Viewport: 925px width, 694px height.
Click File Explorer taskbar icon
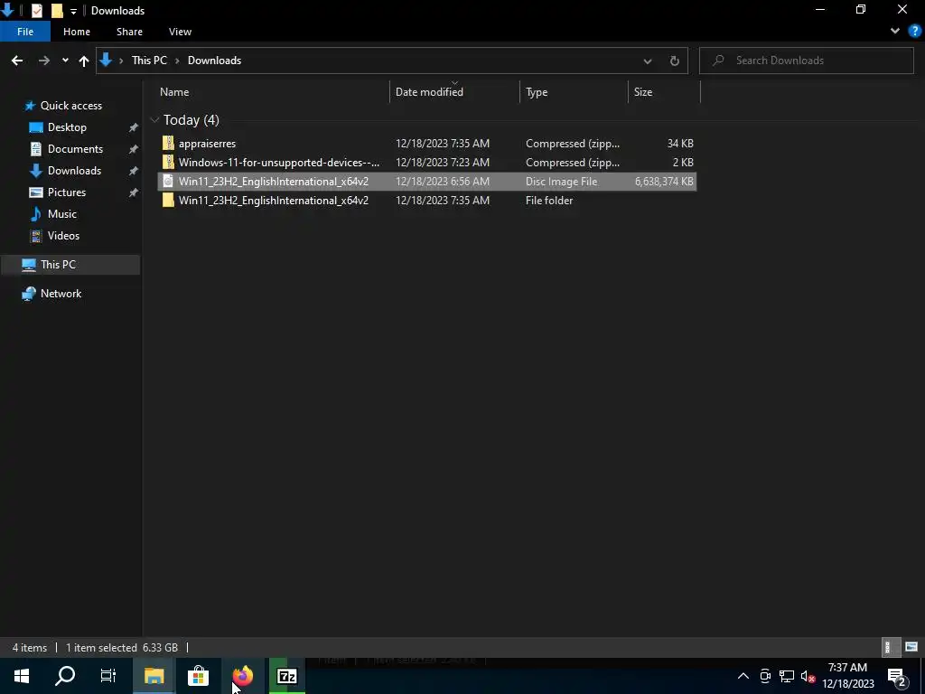(154, 676)
